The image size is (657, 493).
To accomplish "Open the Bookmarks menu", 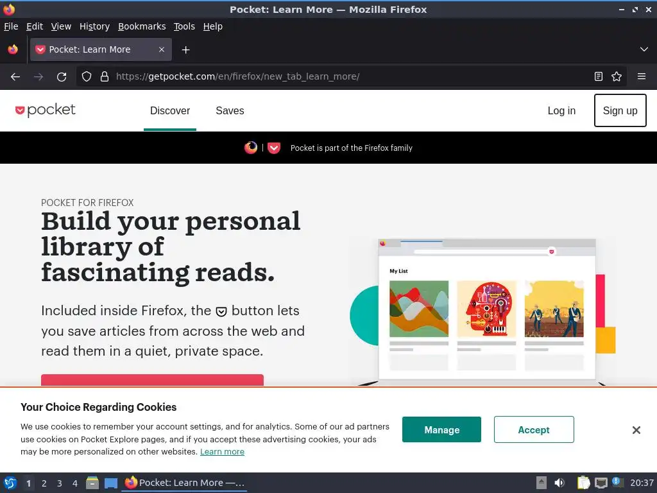I will (142, 26).
